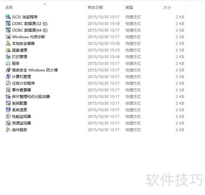Click the 组件服务 entry name

20,130
